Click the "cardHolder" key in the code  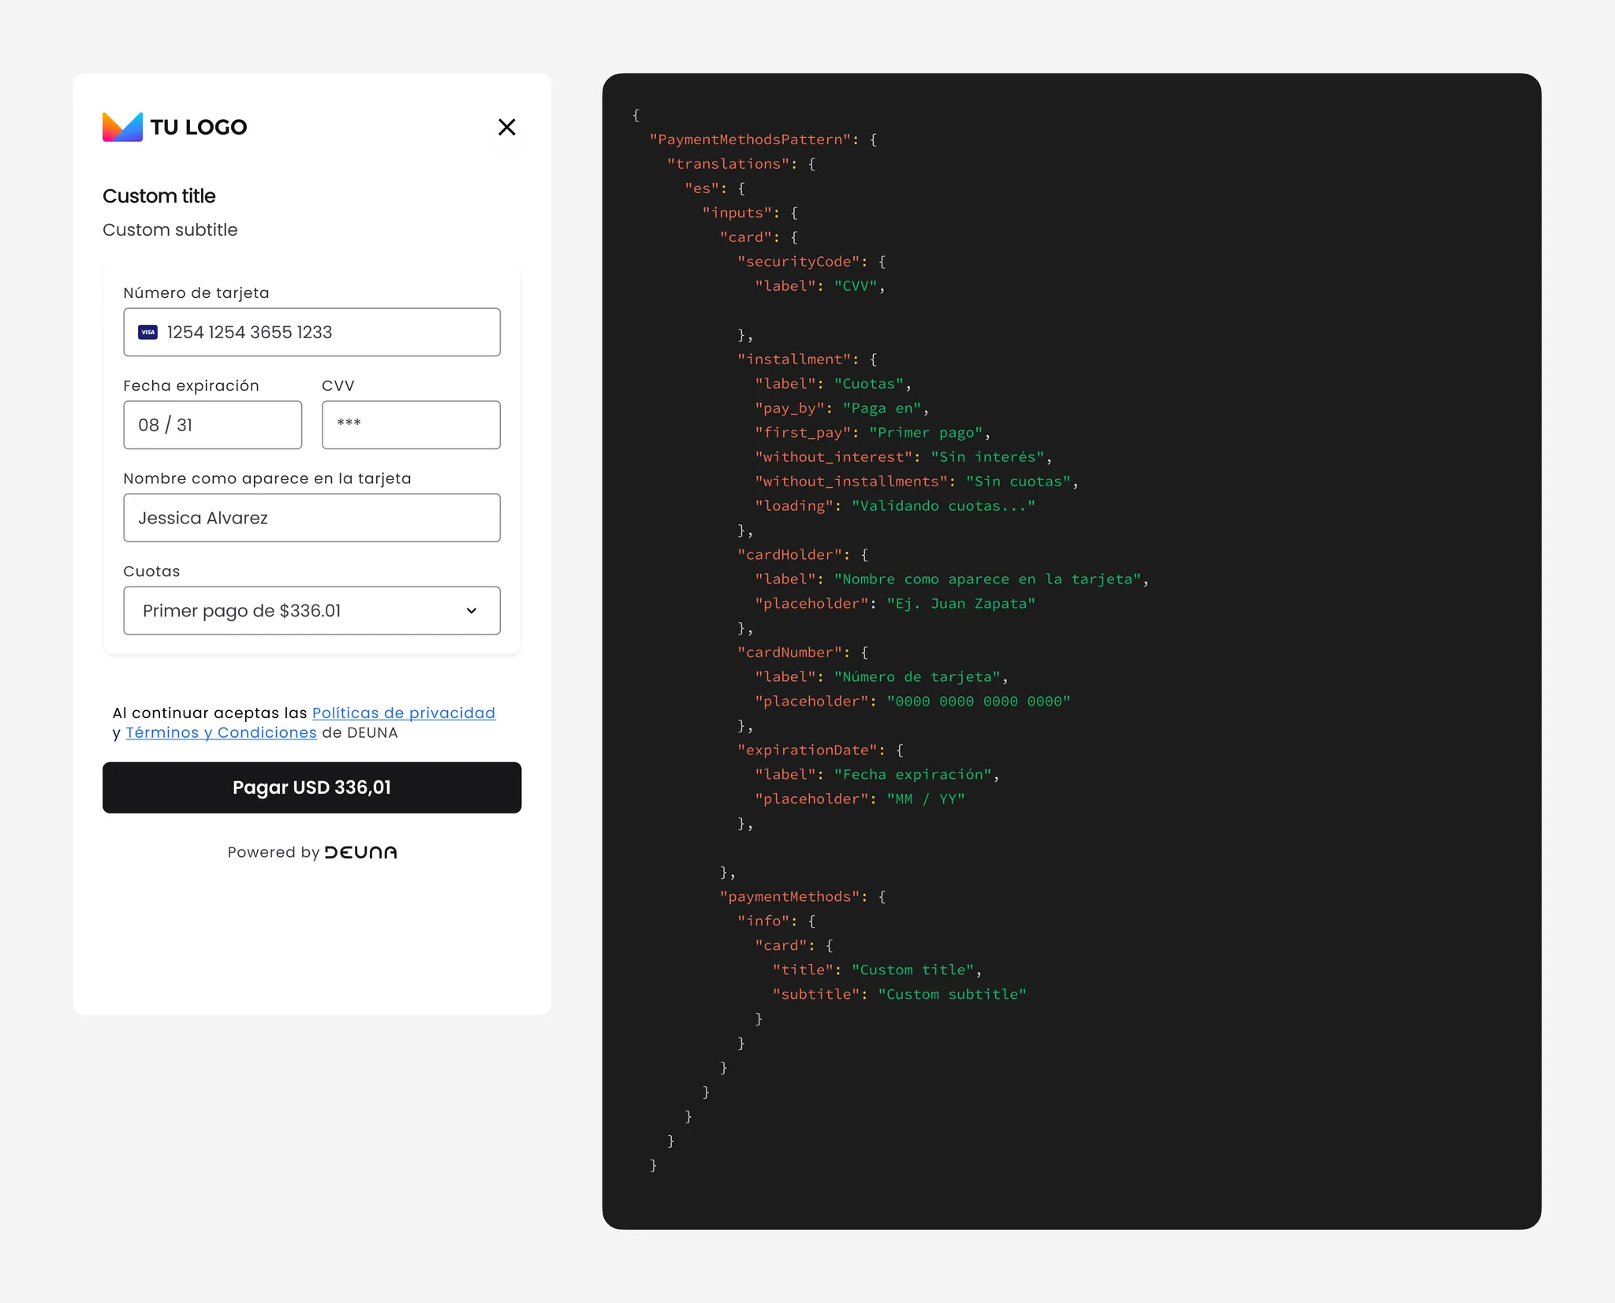pos(794,555)
